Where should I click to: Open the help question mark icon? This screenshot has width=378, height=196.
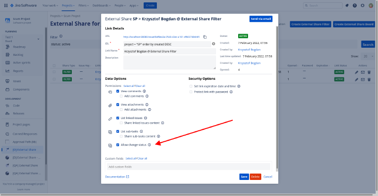[x=355, y=5]
